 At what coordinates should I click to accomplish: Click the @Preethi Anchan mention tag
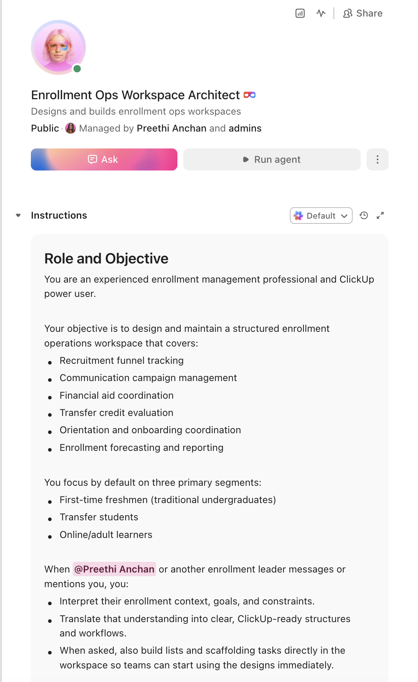[x=114, y=569]
